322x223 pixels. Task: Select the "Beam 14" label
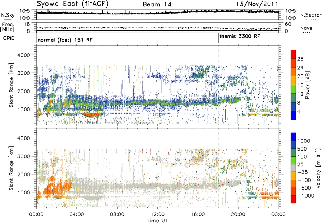point(157,4)
